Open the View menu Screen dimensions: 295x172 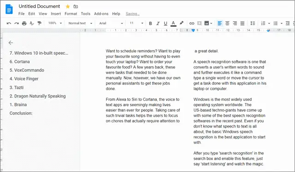43,14
